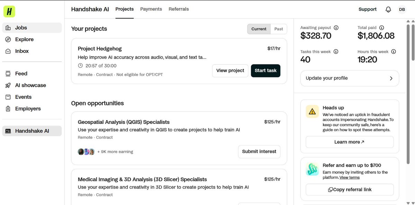415x205 pixels.
Task: Switch to Current projects view
Action: [x=259, y=29]
